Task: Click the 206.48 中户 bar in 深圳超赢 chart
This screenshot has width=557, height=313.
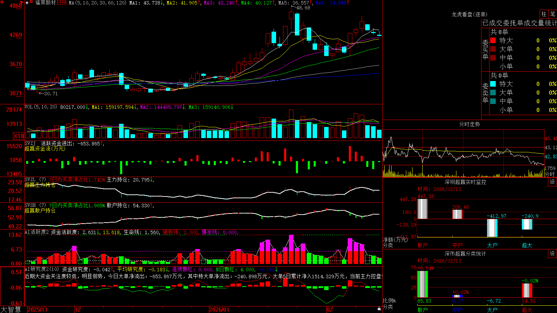Action: 457,214
